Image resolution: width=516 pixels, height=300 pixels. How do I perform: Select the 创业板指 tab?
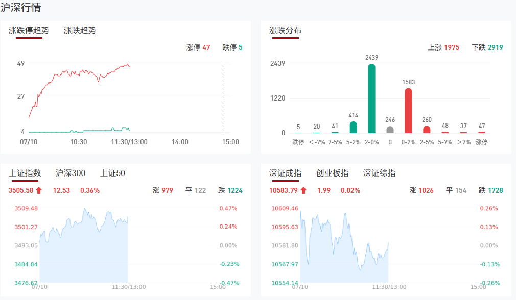coord(333,173)
